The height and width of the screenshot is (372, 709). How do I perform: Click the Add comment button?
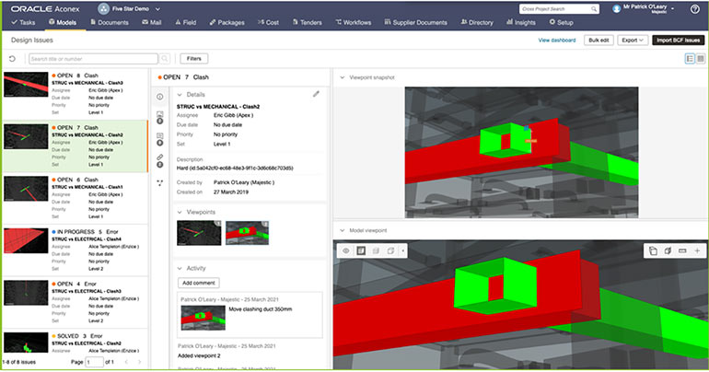199,283
